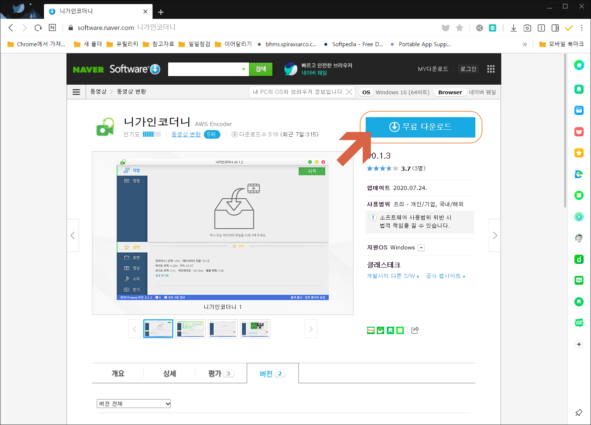Screen dimensions: 591x425
Task: Switch to the 상세 tab
Action: (x=170, y=373)
